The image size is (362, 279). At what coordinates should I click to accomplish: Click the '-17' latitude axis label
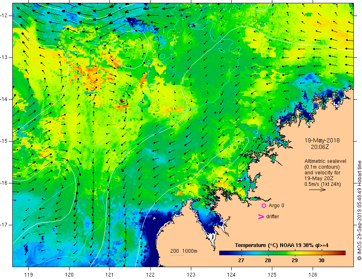coord(5,225)
